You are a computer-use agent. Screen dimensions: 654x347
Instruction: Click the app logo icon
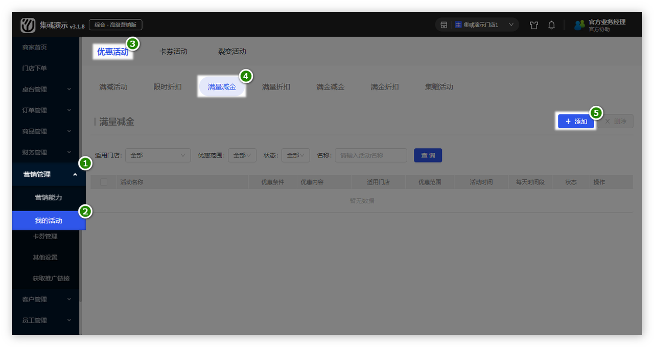point(28,25)
